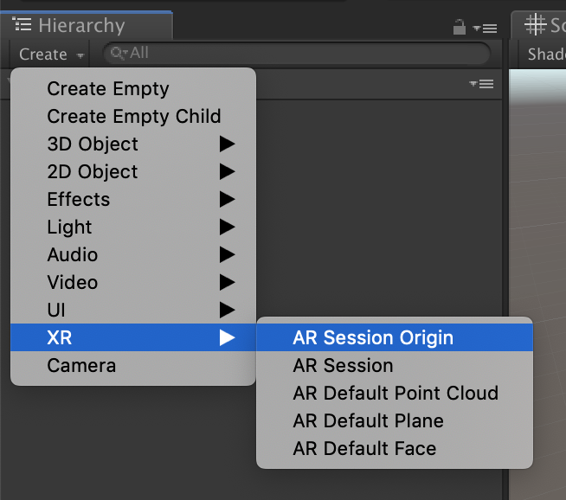The image size is (566, 500).
Task: Choose Create Empty Child
Action: 134,116
